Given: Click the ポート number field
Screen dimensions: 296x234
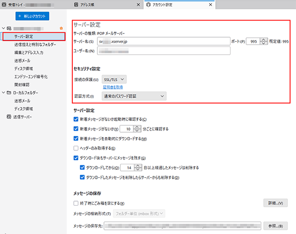Looking at the screenshot, I should (253, 41).
